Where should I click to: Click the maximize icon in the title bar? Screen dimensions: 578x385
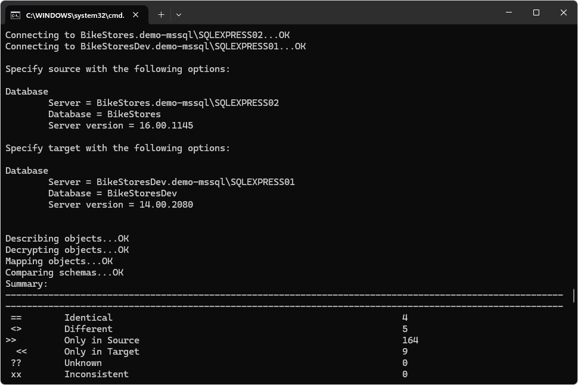[536, 12]
